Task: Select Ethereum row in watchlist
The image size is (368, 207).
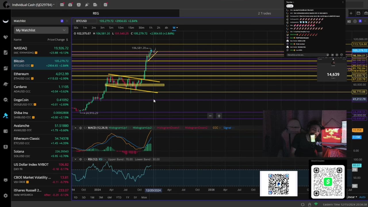Action: click(41, 76)
